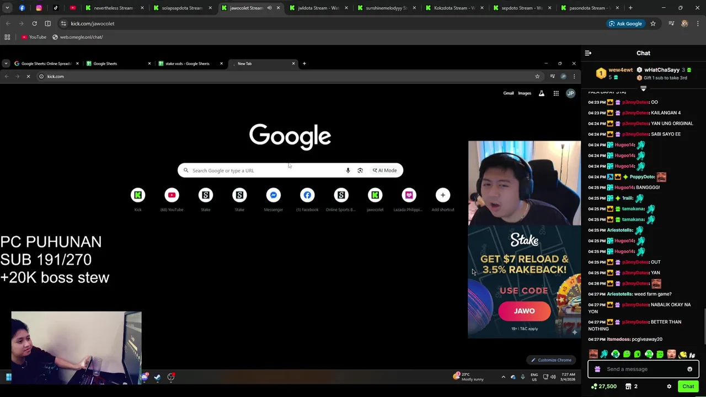Open the tab search dropdown arrow

[x=7, y=8]
